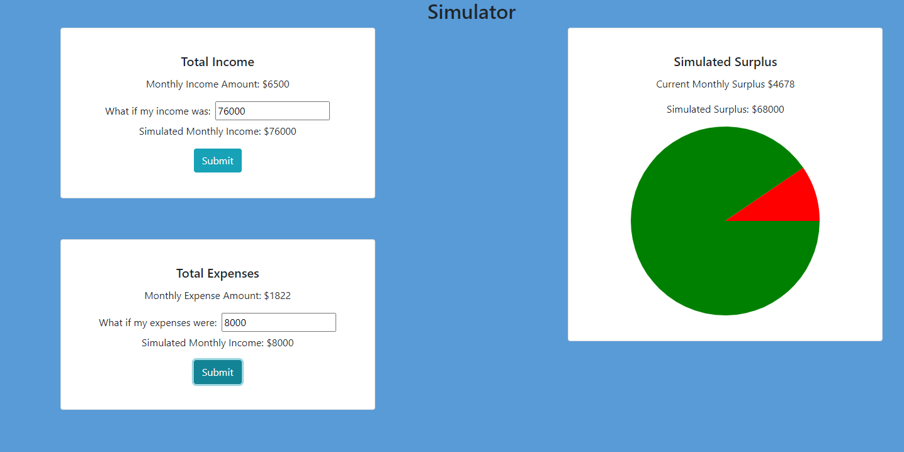Click the Total Expenses card title
Image resolution: width=904 pixels, height=452 pixels.
click(218, 273)
